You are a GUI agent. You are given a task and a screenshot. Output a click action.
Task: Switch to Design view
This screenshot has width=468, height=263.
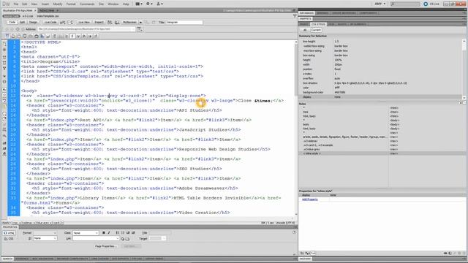(33, 23)
